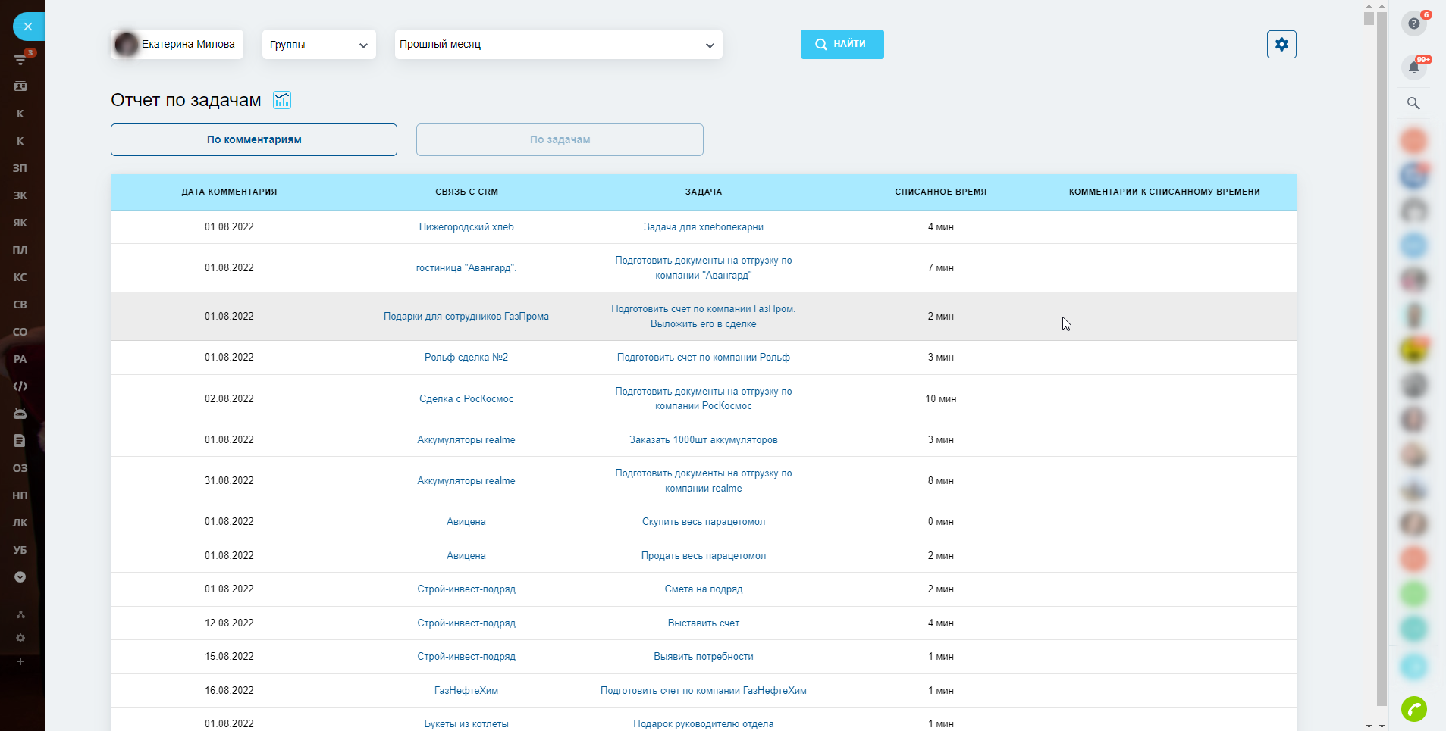Screen dimensions: 1446x731
Task: Open task Заказать 1000шт аккумуляторов
Action: (703, 440)
